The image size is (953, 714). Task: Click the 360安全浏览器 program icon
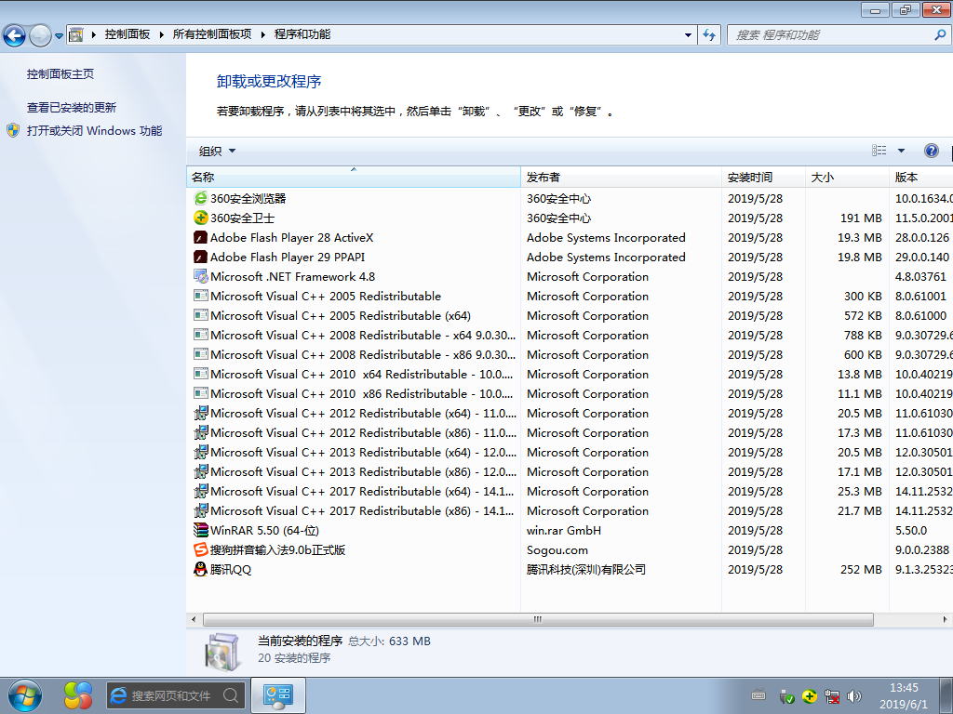[x=201, y=199]
